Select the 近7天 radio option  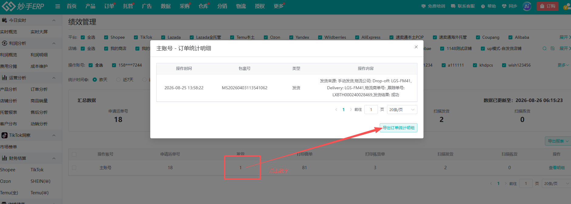point(118,80)
